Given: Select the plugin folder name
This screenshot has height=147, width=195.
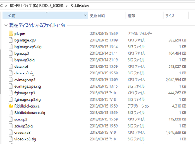Looking at the screenshot, I should click(20, 34).
